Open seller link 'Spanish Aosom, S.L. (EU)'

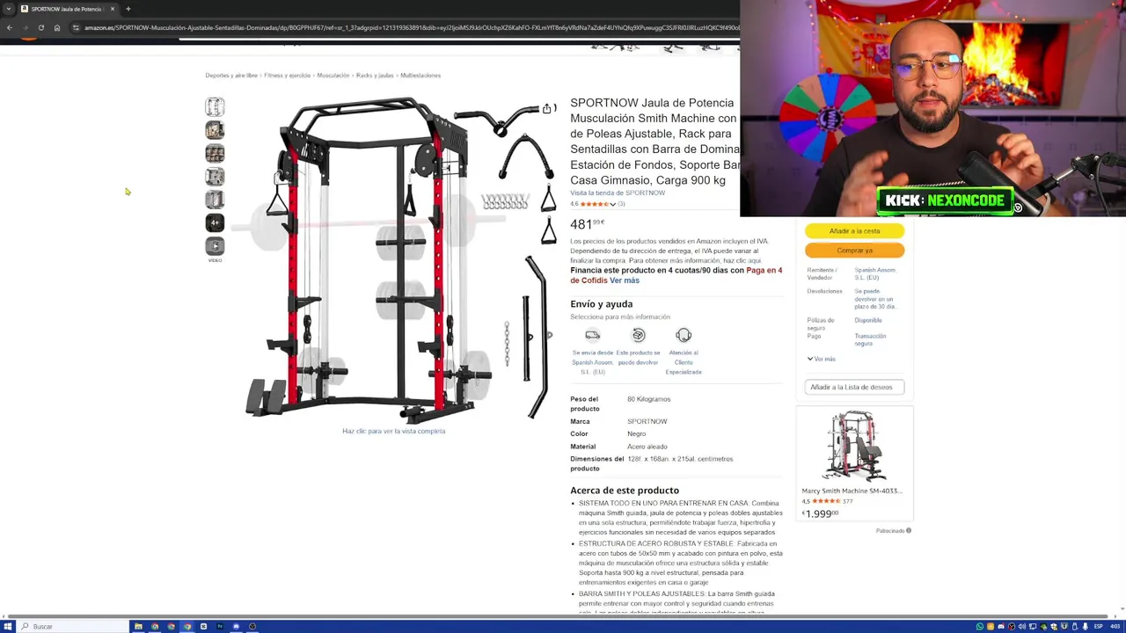[874, 273]
